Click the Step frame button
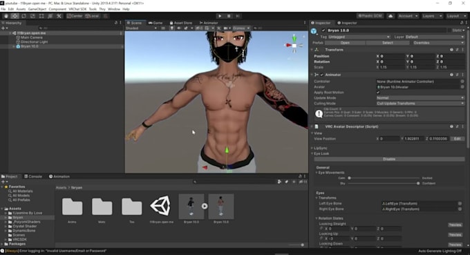This screenshot has height=255, width=470. (x=238, y=16)
